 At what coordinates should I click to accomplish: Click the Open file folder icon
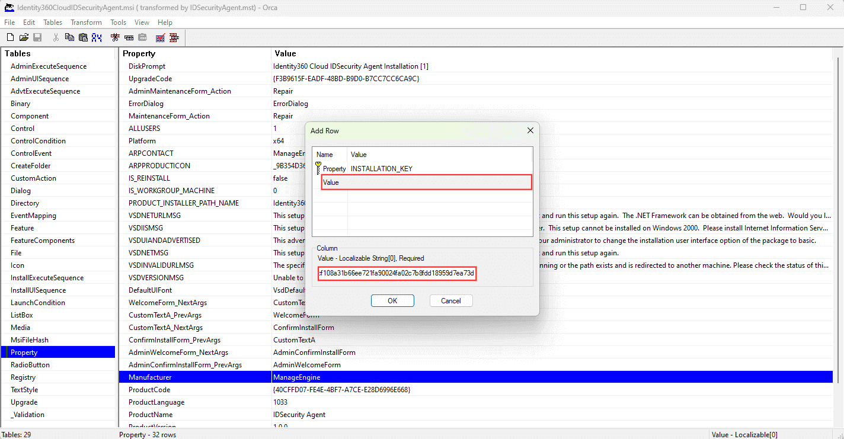coord(24,37)
